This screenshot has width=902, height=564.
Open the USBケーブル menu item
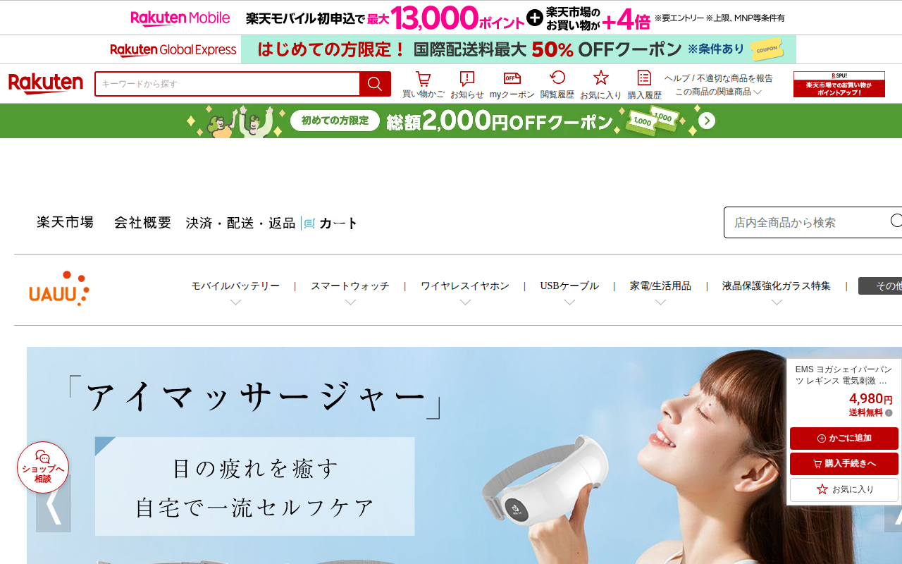[x=569, y=286]
